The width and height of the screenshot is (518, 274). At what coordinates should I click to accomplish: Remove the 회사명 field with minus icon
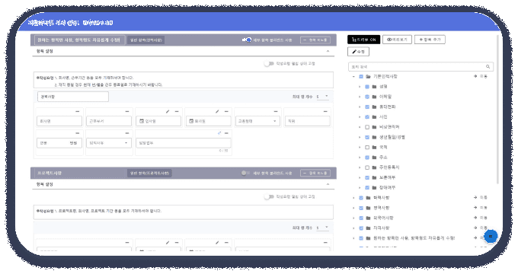point(77,112)
